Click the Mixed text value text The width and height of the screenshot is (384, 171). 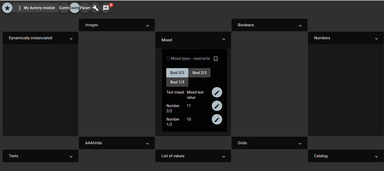point(195,95)
